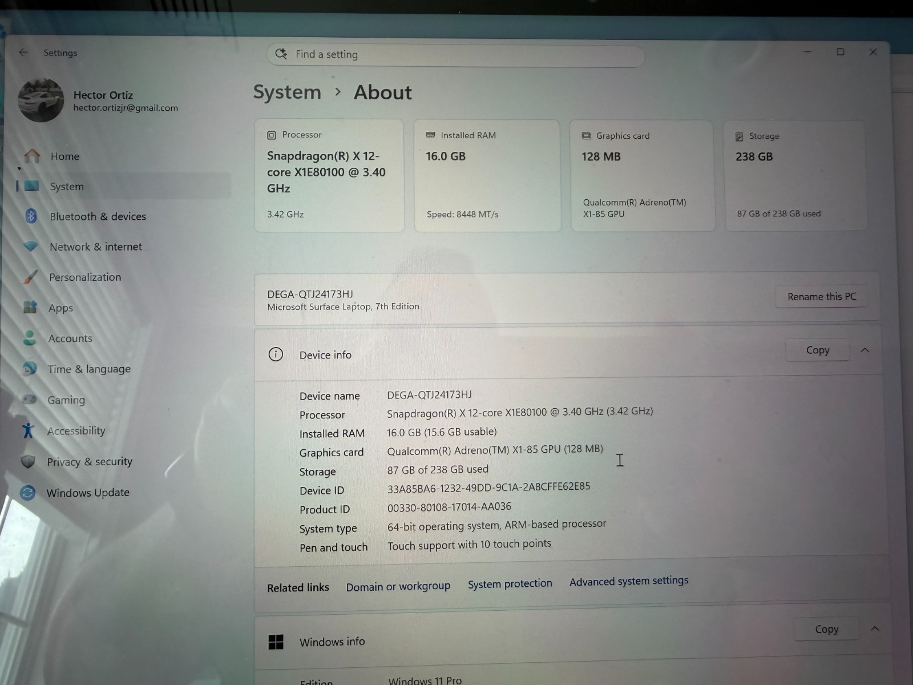Focus the Find a setting search box
Viewport: 913px width, 685px height.
[x=455, y=55]
